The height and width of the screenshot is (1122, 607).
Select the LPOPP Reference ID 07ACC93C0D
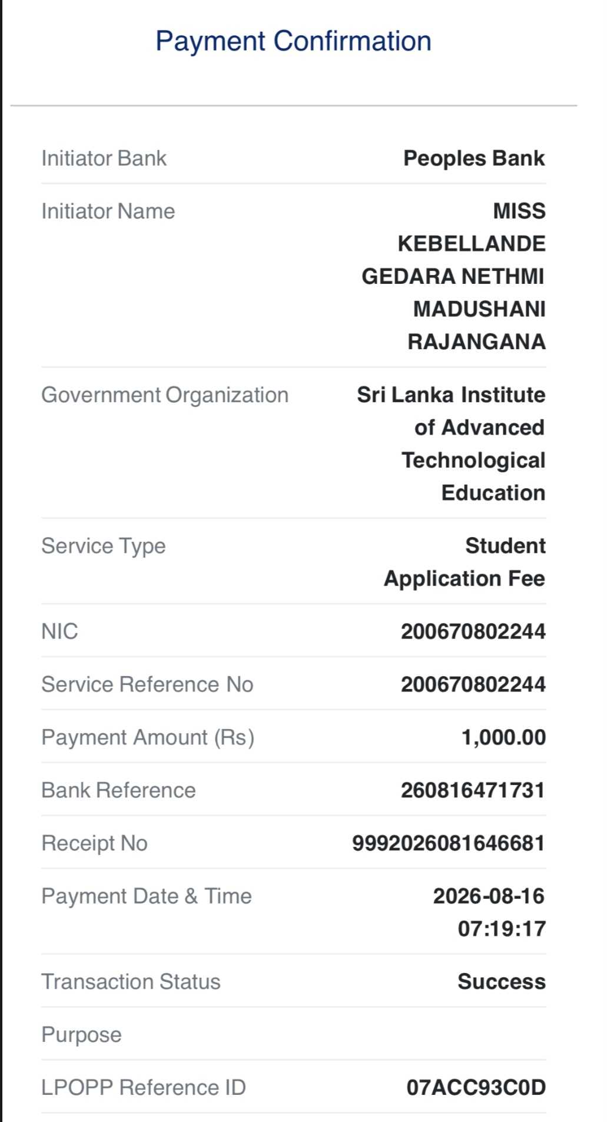[476, 1088]
